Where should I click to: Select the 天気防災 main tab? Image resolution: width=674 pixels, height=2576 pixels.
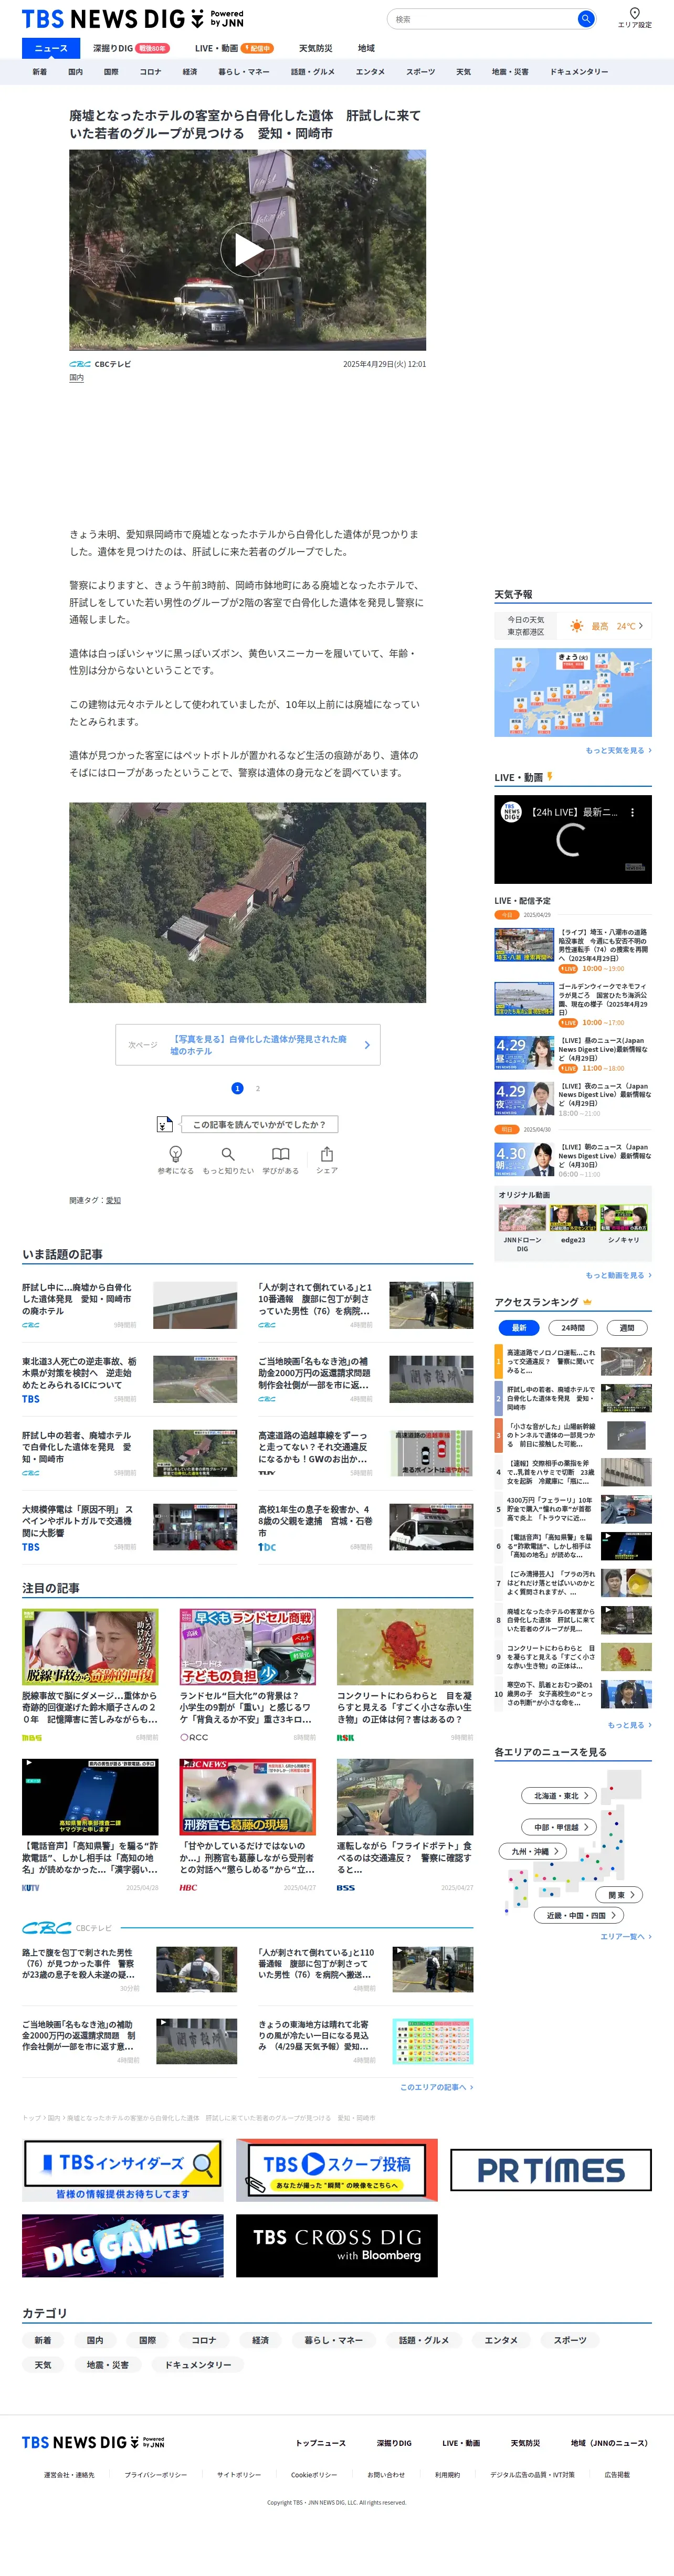[315, 48]
